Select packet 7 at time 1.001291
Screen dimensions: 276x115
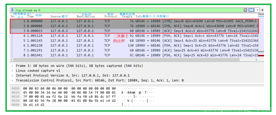[x=134, y=50]
